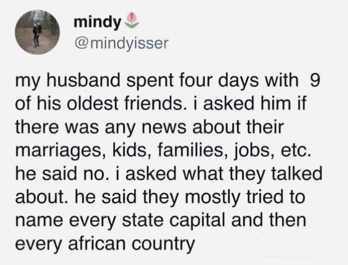Click the words 'state capital' in the tweet
Screen dimensions: 348x265
[x=175, y=221]
